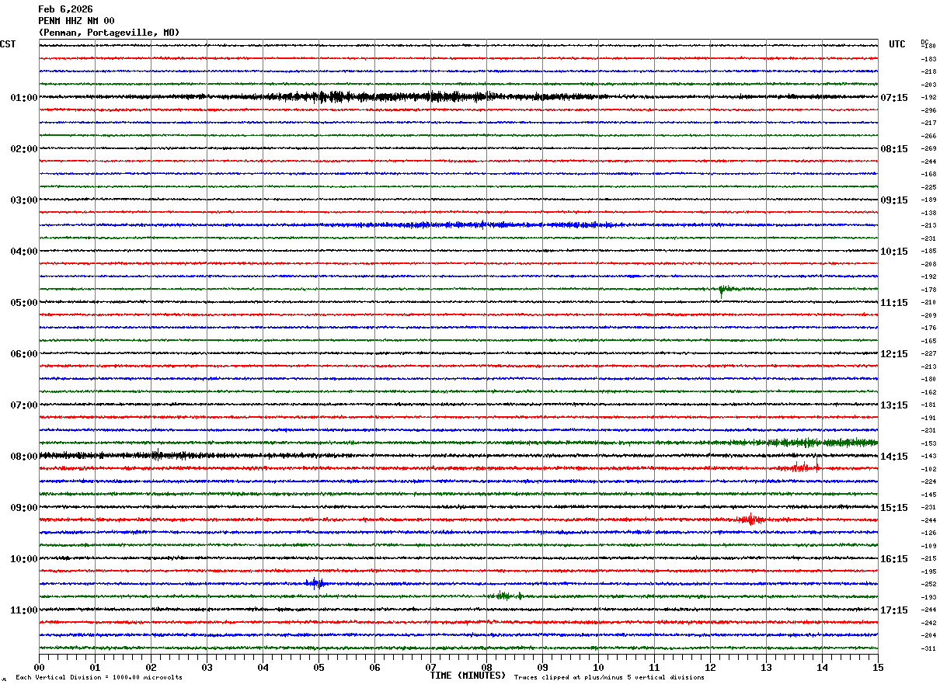The width and height of the screenshot is (940, 688).
Task: Select the 11:00 CST row label
Action: point(24,610)
